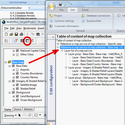The width and height of the screenshot is (125, 125).
Task: Click the save disk icon in quick access bar
Action: [60, 4]
